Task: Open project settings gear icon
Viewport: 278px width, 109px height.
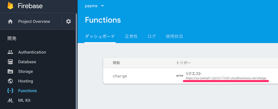Action: pos(68,22)
